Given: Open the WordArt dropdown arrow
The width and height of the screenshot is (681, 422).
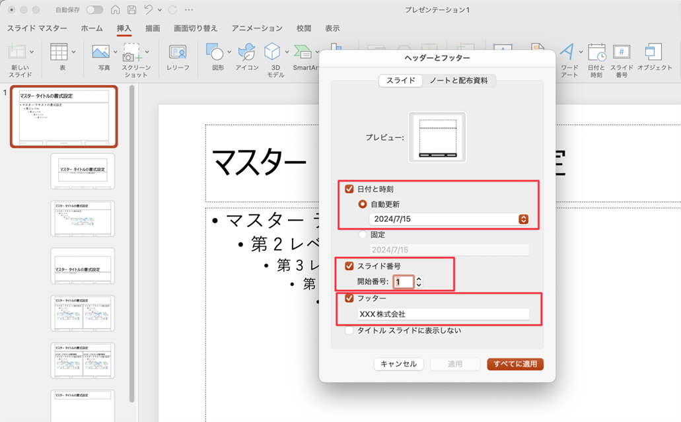Looking at the screenshot, I should (x=581, y=52).
